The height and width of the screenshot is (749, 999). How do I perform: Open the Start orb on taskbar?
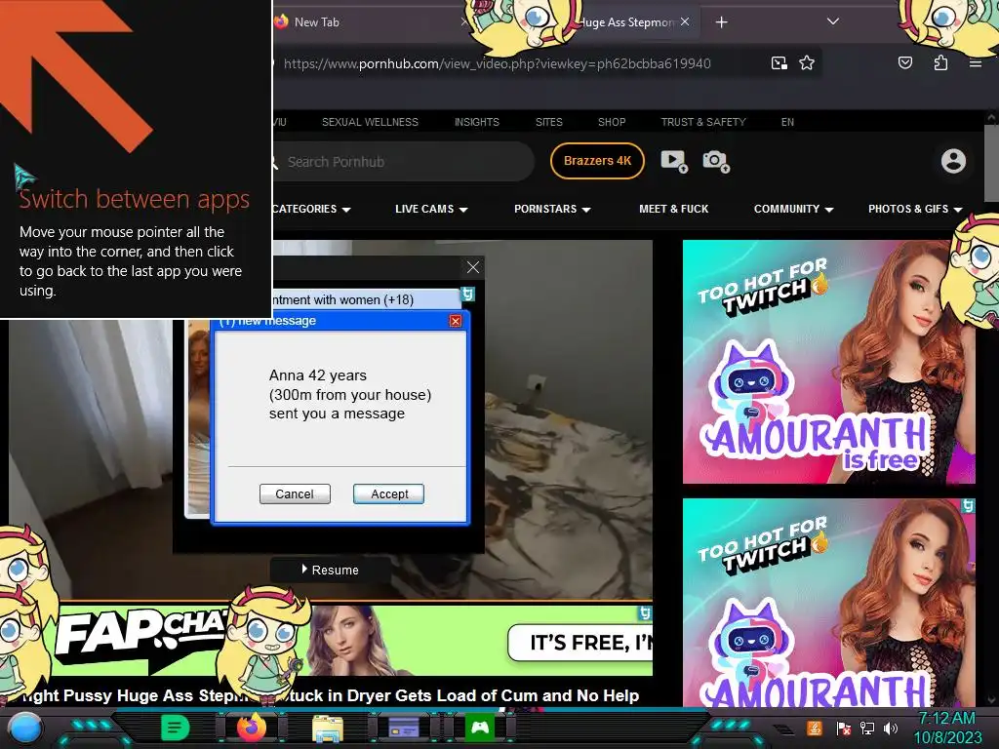click(x=23, y=729)
